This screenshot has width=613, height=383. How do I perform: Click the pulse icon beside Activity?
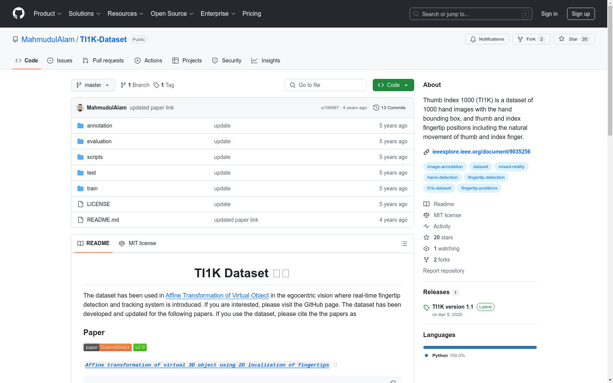[426, 226]
